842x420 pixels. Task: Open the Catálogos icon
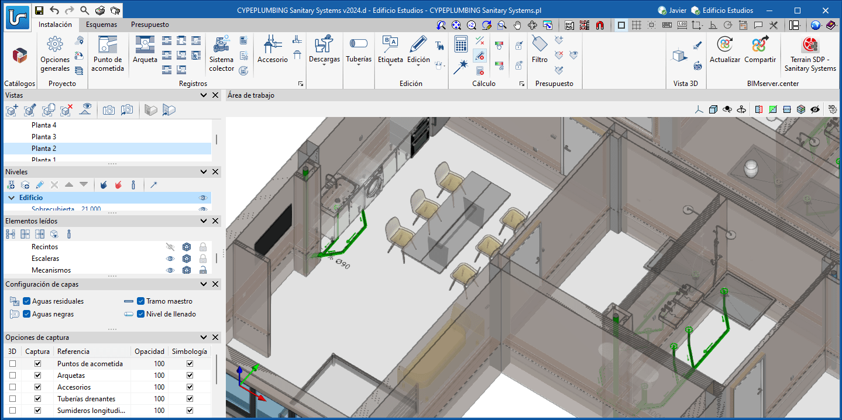click(x=20, y=56)
